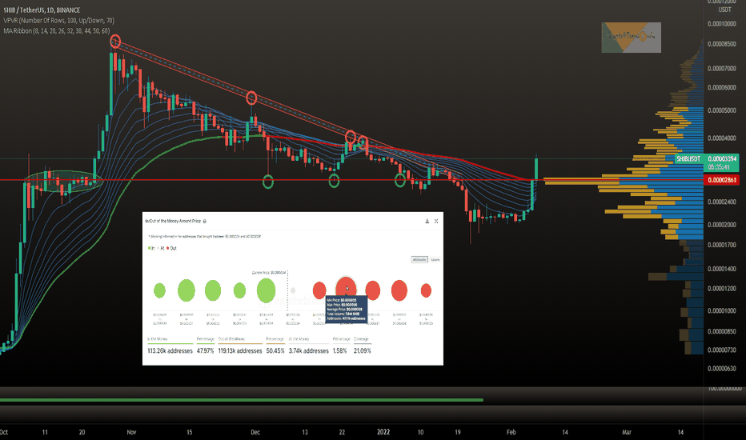Click the largest green bubble left of the current price line

(266, 290)
